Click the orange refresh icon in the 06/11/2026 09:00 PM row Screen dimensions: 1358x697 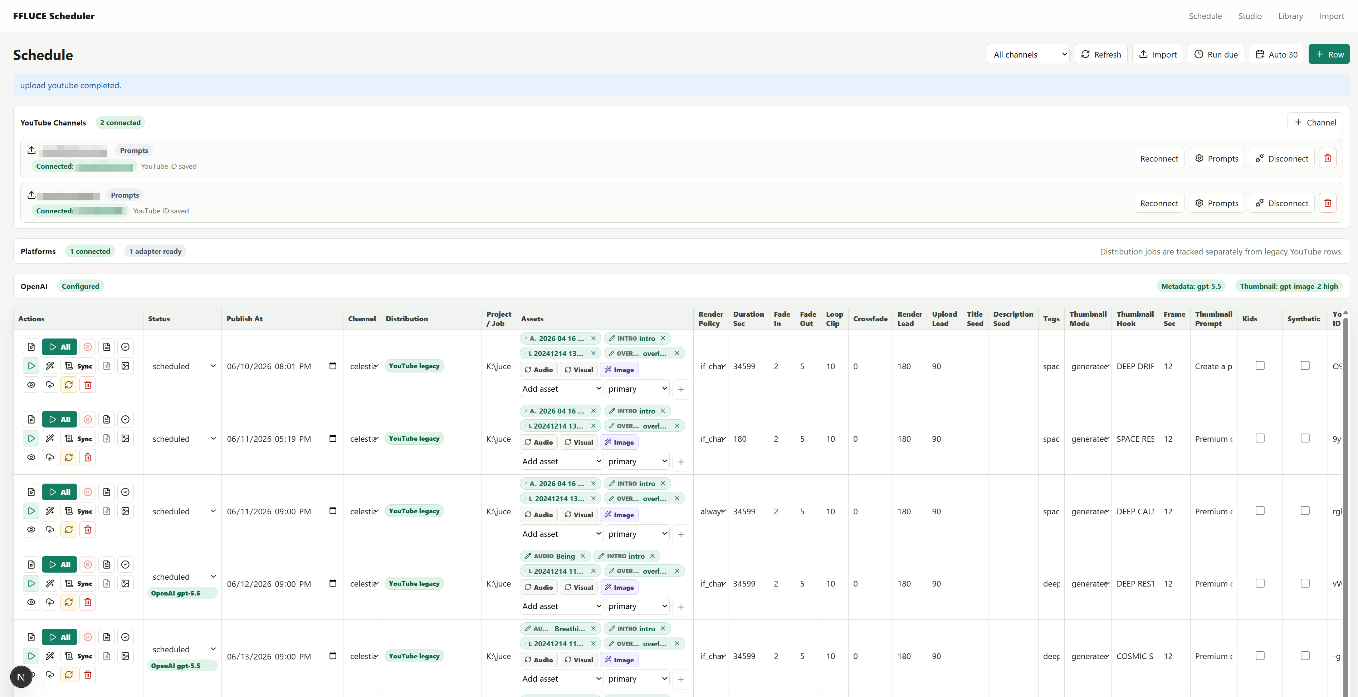point(69,530)
